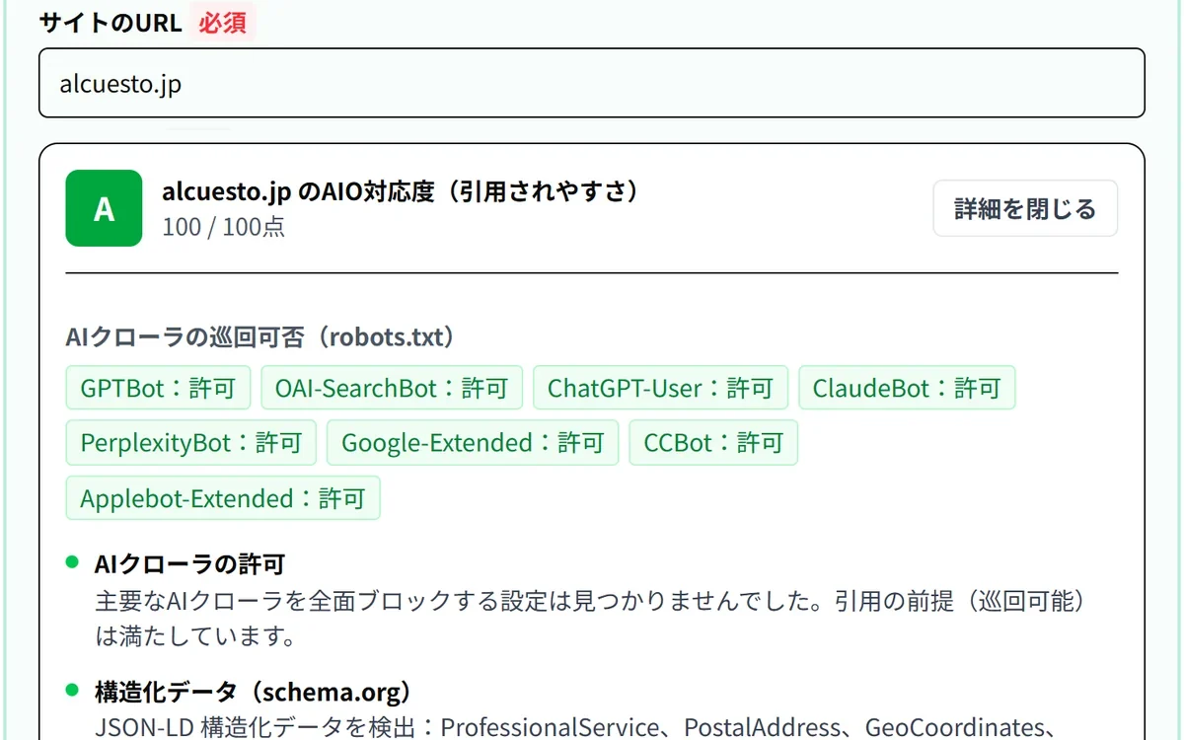
Task: Click the JSON-LD 構造化データを検出 description line
Action: (575, 728)
